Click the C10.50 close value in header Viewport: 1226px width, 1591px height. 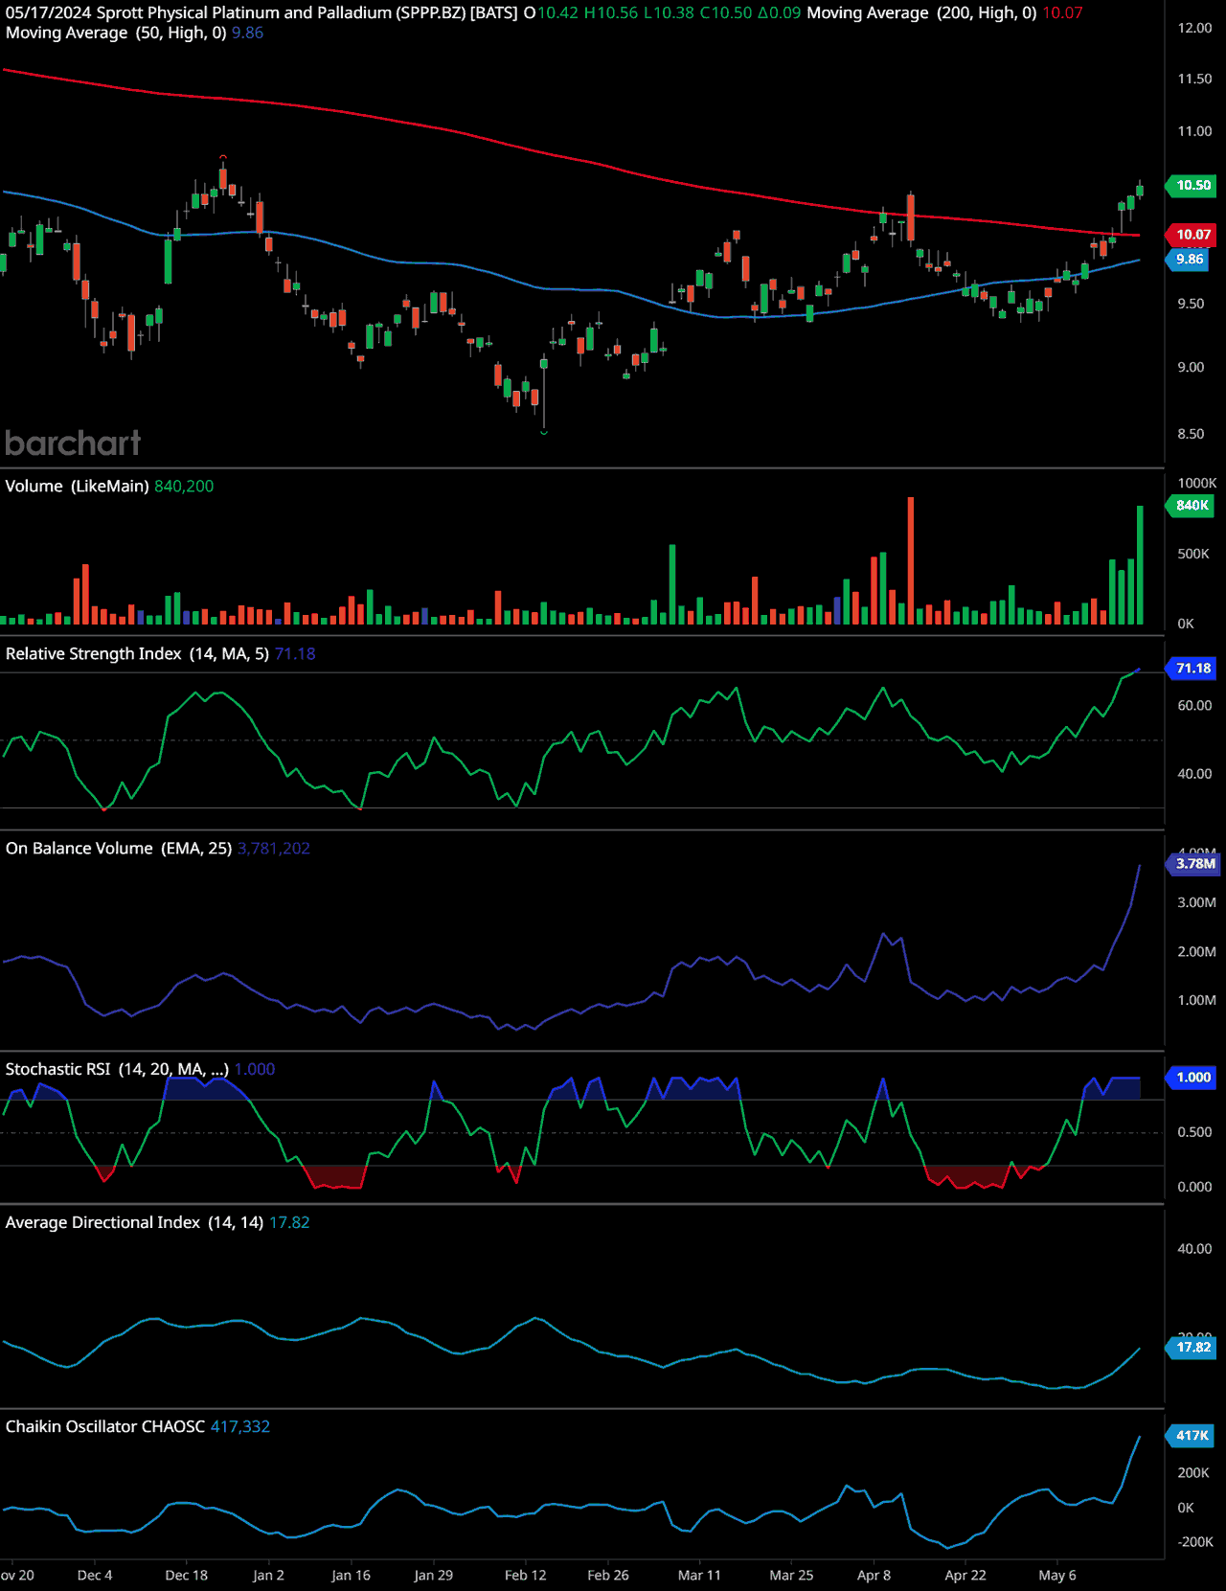point(726,12)
